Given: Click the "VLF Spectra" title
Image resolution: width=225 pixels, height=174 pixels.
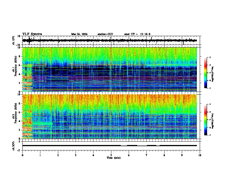Looking at the screenshot, I should click(x=32, y=34).
